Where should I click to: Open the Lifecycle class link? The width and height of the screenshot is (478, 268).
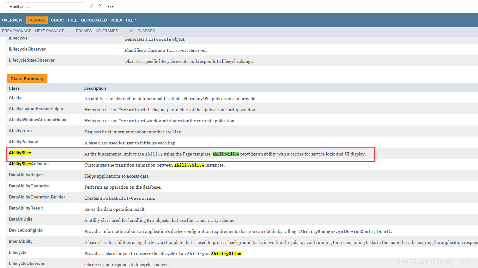(18, 253)
